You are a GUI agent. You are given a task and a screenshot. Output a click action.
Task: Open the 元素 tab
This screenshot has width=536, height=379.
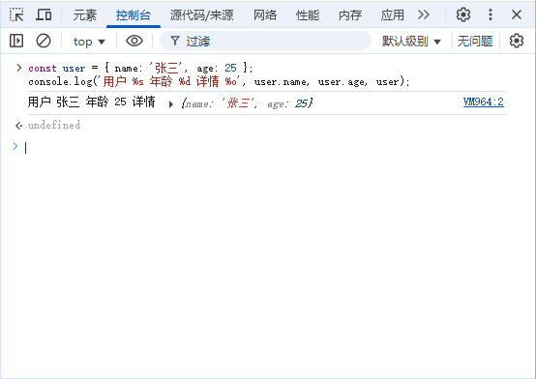[84, 15]
